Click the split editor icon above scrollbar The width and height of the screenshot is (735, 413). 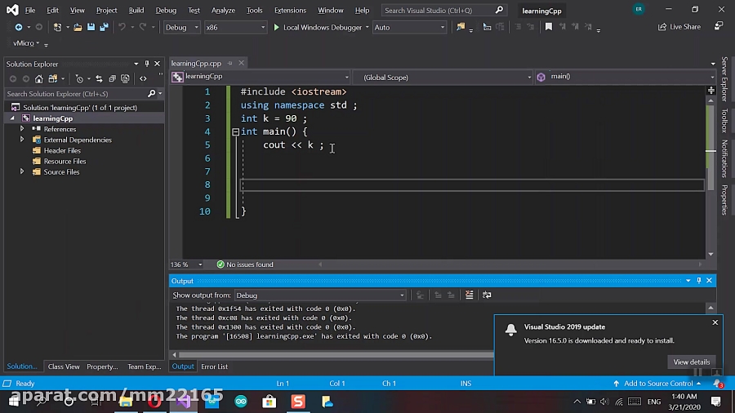(711, 90)
